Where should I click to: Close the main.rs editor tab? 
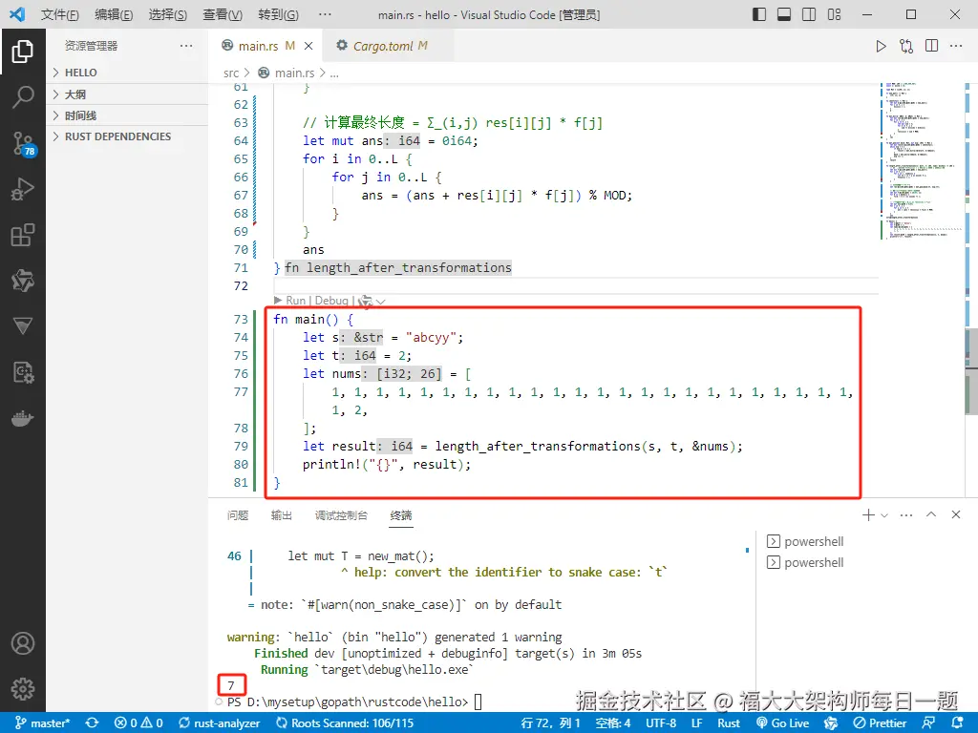308,46
